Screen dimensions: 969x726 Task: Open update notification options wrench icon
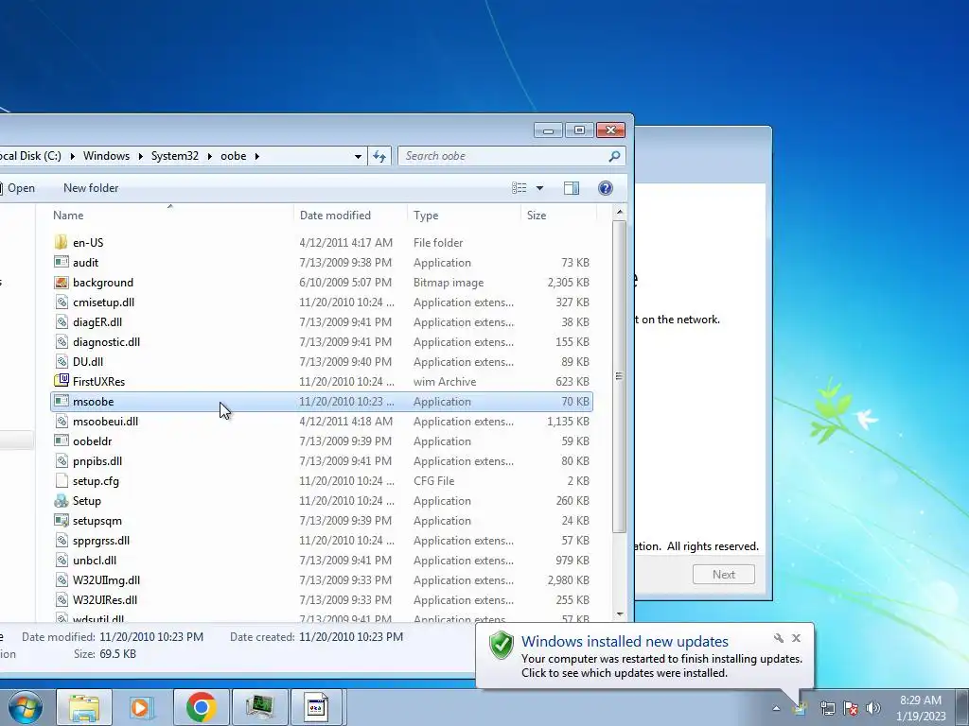[x=779, y=638]
